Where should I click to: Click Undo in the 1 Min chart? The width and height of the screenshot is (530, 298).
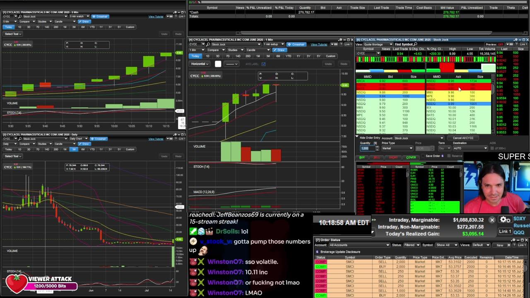pos(328,64)
